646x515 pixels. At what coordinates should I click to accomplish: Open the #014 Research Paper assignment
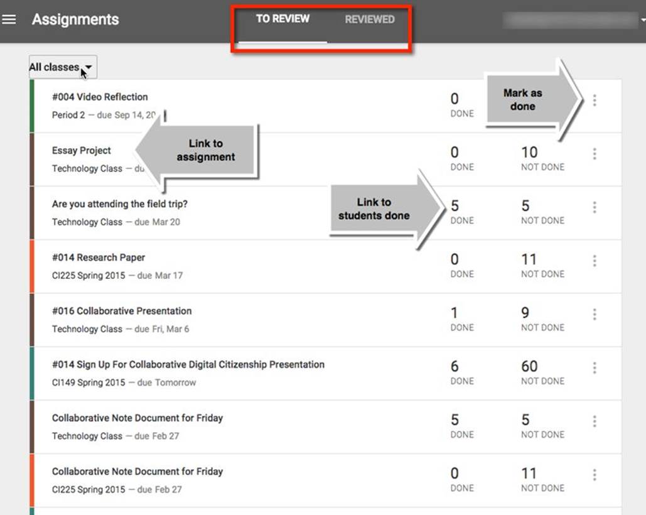(99, 257)
